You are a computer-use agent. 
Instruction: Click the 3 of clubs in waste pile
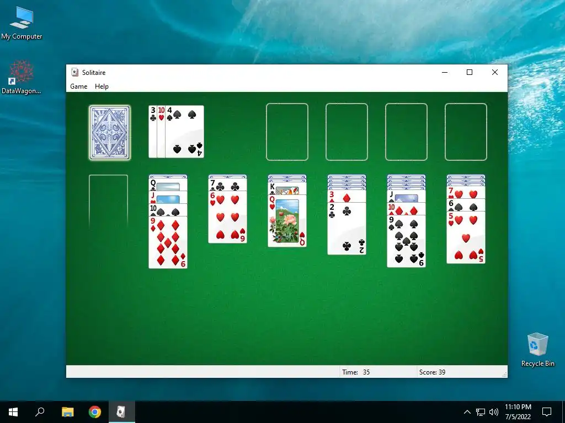(153, 132)
